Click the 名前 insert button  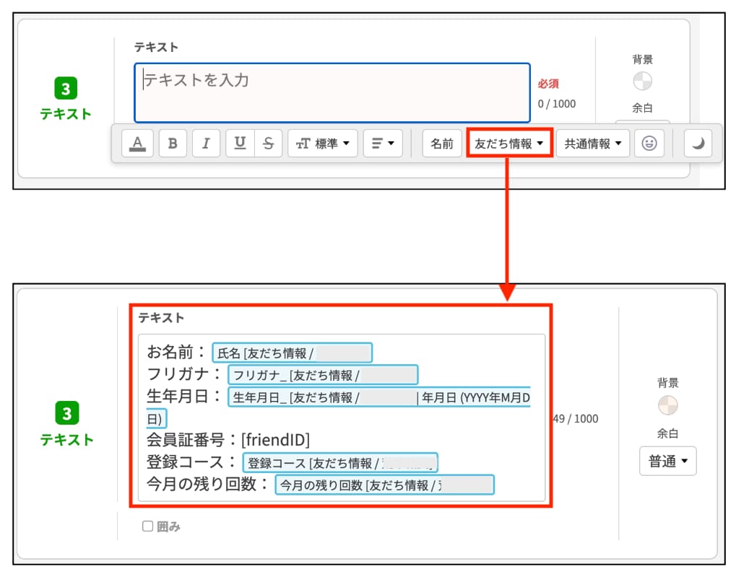click(442, 143)
